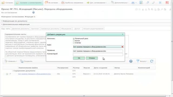Image resolution: width=173 pixels, height=97 pixels.
Task: Open Акт приема-передачи оборудования.doc file link
Action: 35,74
